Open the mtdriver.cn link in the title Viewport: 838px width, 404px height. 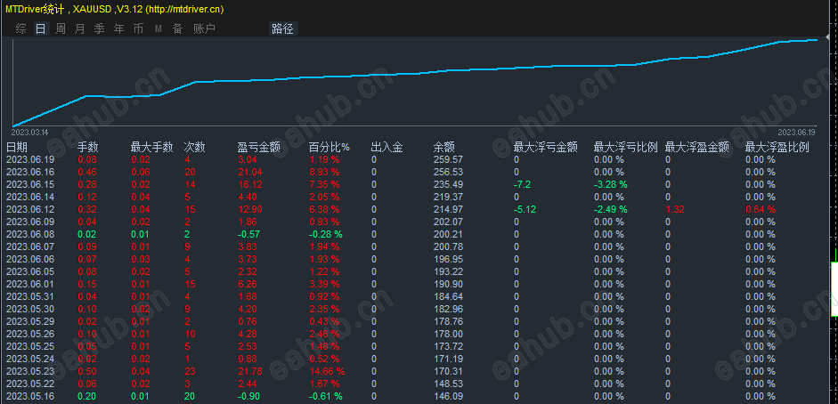(x=185, y=9)
